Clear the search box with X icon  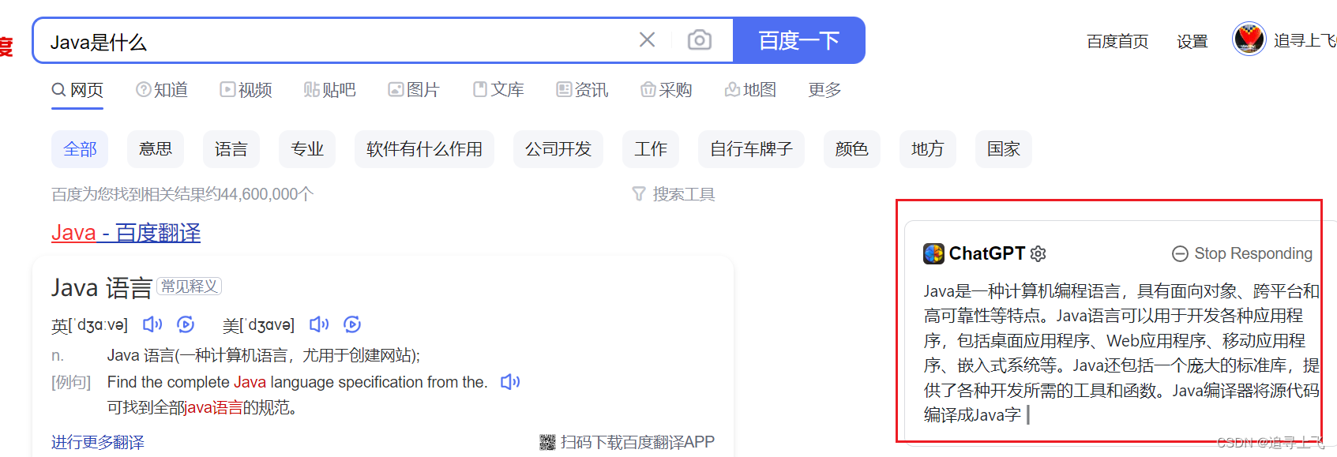point(647,39)
